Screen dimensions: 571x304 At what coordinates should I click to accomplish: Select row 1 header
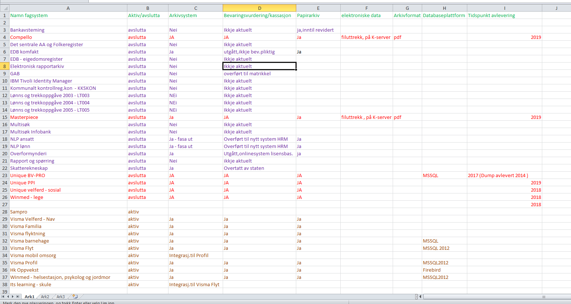5,15
